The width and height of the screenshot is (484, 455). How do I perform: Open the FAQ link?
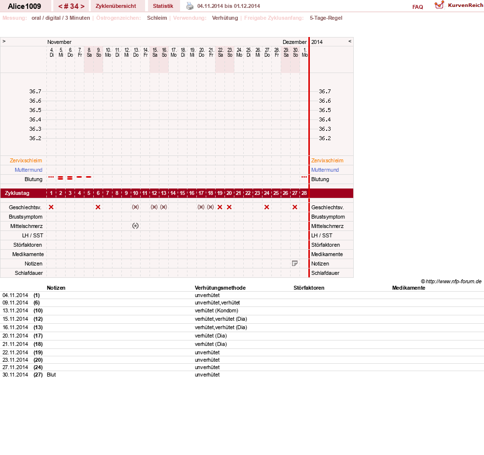tap(417, 7)
